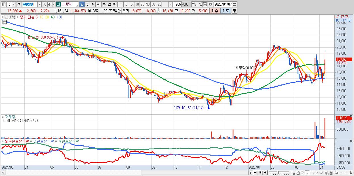Zoom out with the minus icon

tap(341, 173)
